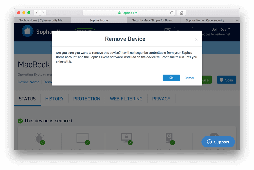Go back using browser back arrow

click(37, 13)
